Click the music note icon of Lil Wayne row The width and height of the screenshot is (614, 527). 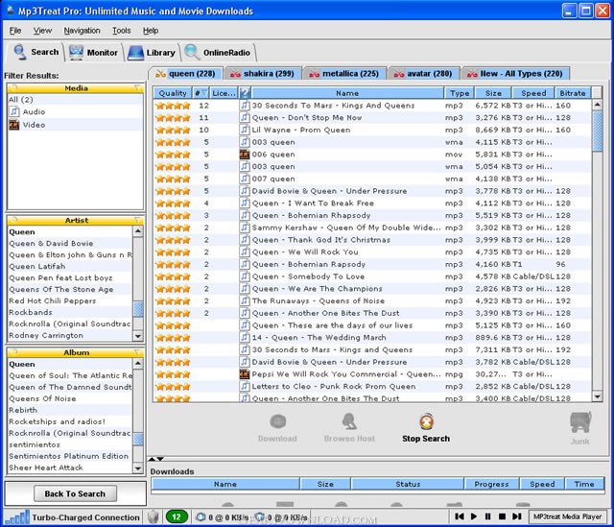pyautogui.click(x=245, y=130)
